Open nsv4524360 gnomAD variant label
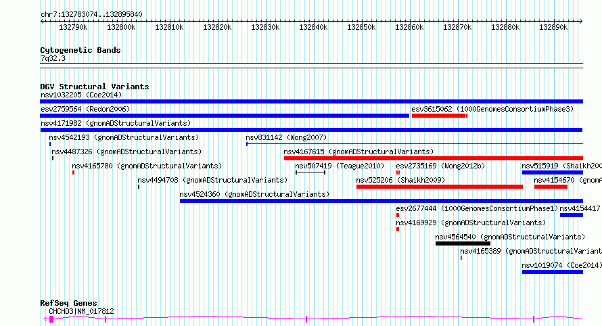602x326 pixels. pos(254,194)
